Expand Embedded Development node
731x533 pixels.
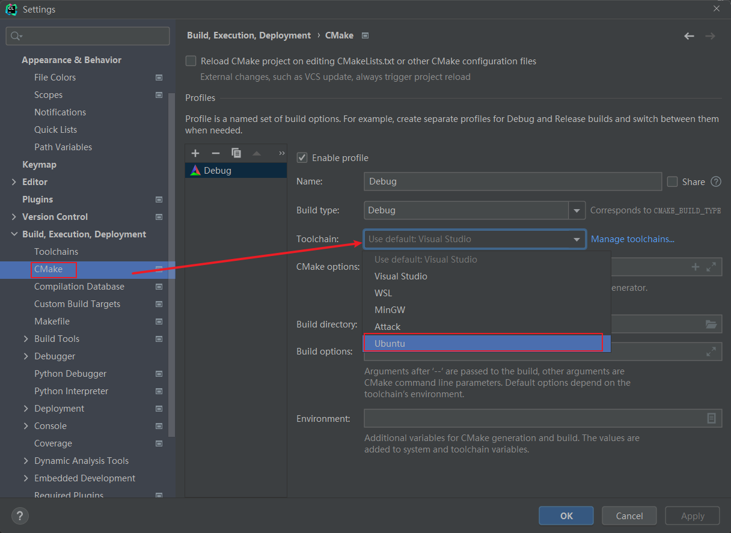(26, 478)
